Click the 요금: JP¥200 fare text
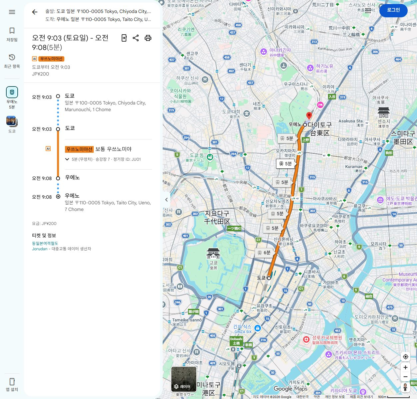This screenshot has width=417, height=399. click(44, 224)
